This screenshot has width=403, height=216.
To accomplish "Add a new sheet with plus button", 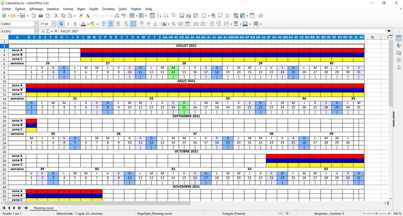I will 26,208.
